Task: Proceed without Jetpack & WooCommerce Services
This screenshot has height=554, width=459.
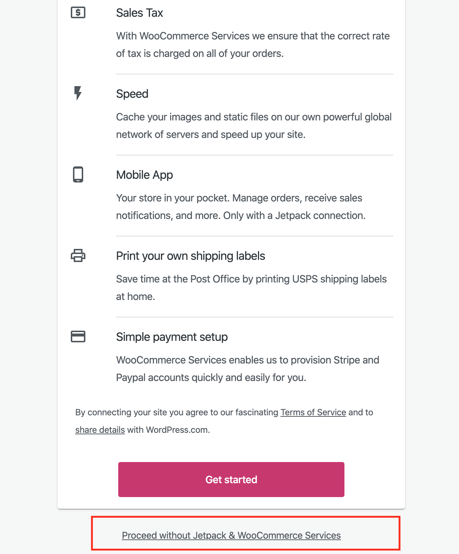Action: tap(231, 535)
